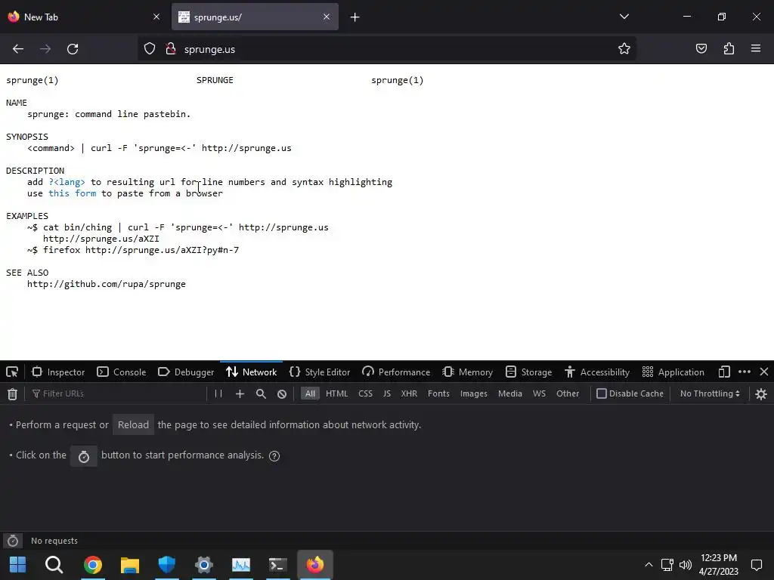Open the terminal from the taskbar
The image size is (774, 580).
tap(278, 564)
